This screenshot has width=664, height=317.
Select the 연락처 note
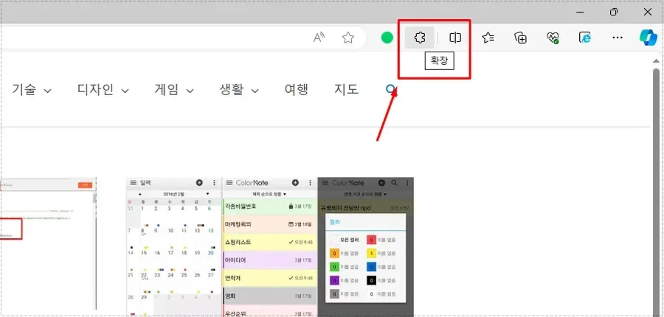click(269, 278)
